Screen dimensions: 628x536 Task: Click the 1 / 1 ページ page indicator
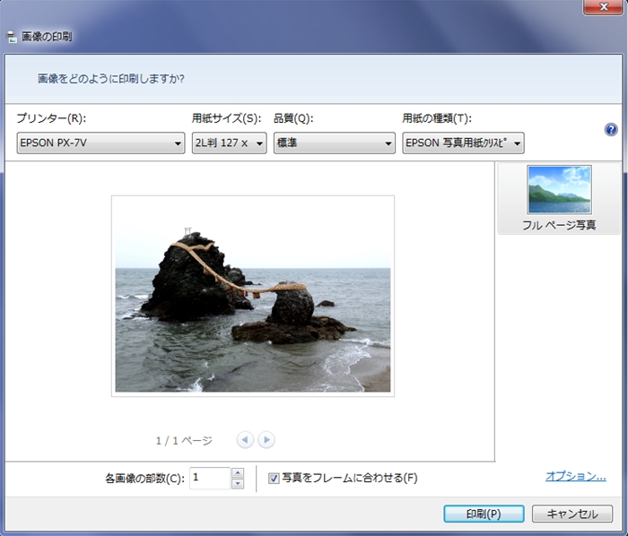click(184, 440)
